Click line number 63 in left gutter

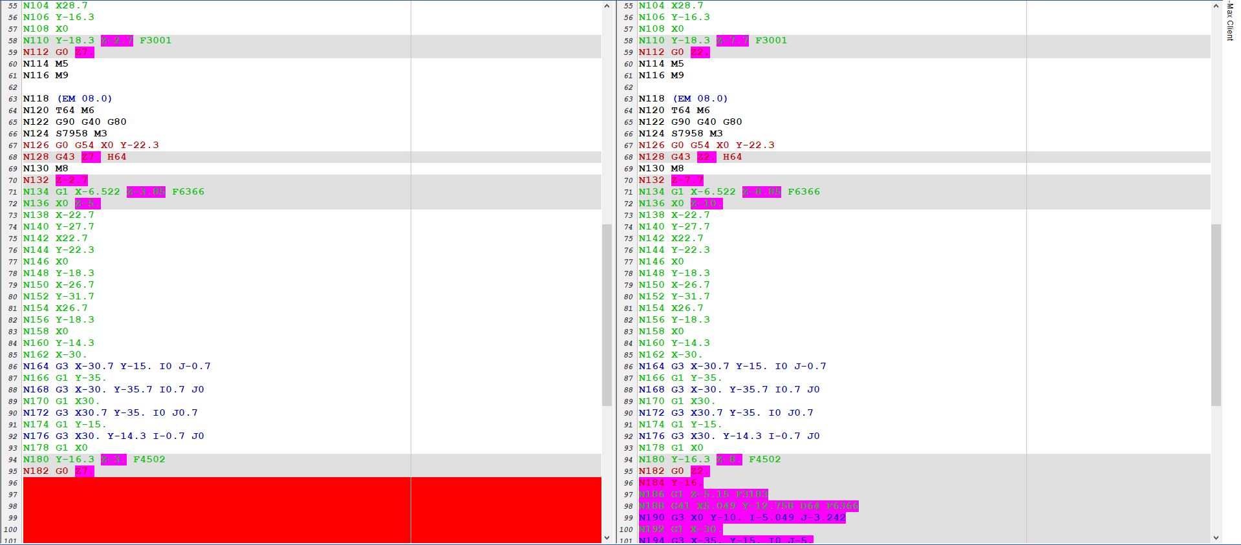click(x=12, y=99)
